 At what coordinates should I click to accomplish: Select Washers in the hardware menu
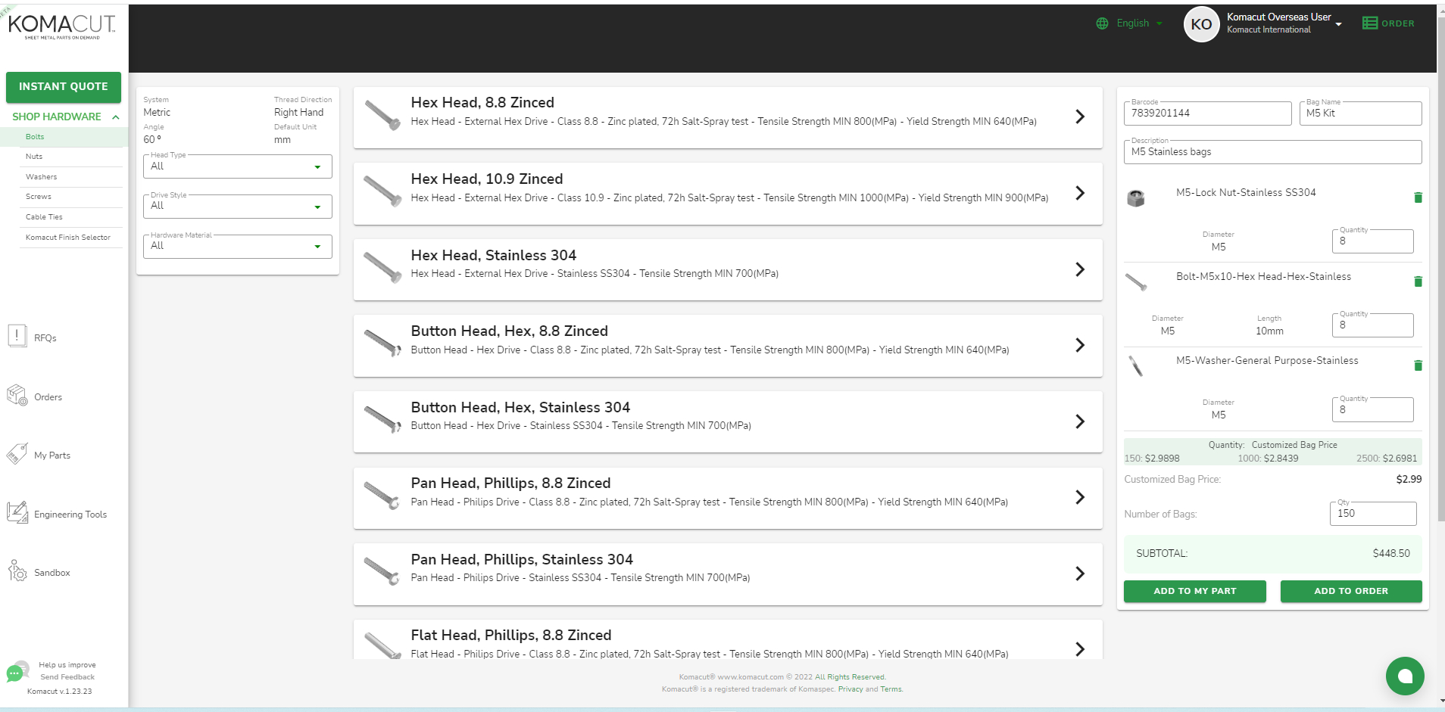(x=41, y=177)
